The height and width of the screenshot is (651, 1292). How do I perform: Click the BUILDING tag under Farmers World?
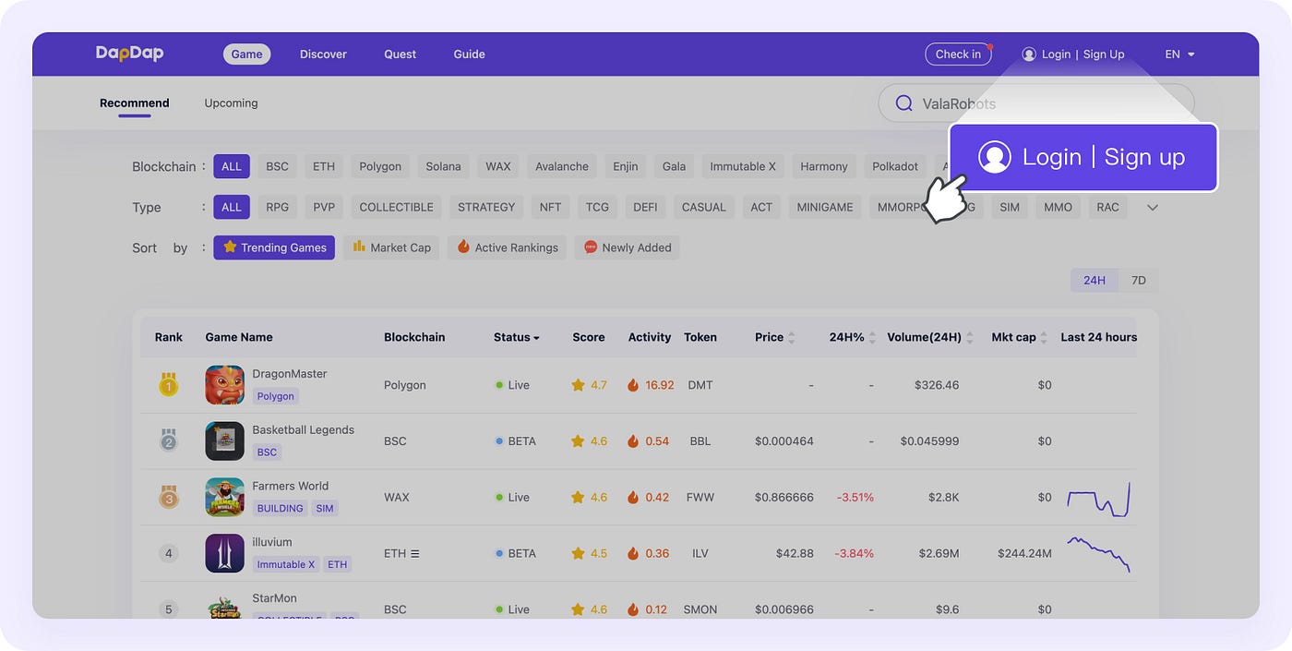[280, 509]
